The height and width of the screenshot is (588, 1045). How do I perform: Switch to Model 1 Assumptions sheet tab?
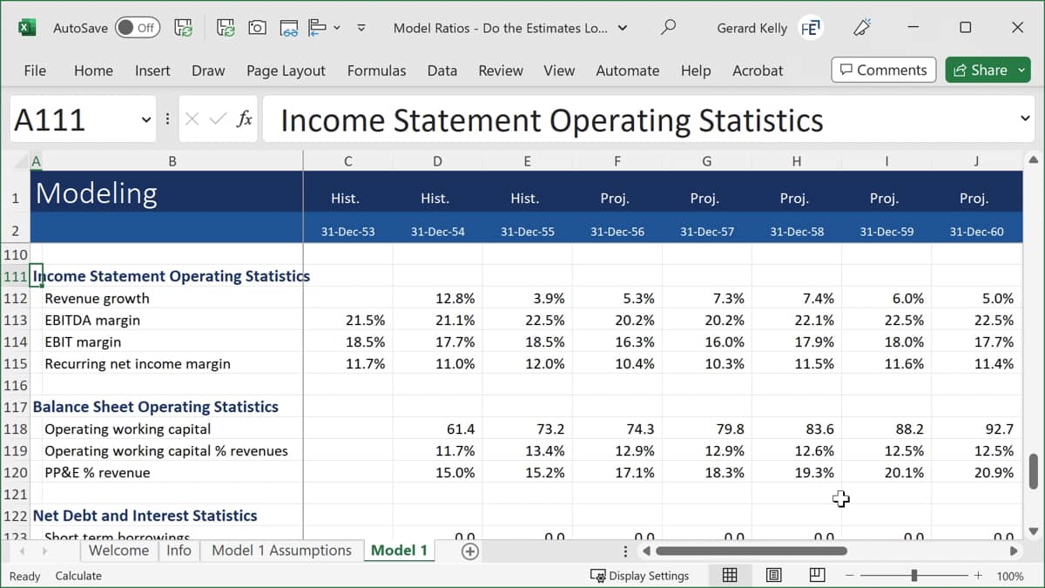281,551
